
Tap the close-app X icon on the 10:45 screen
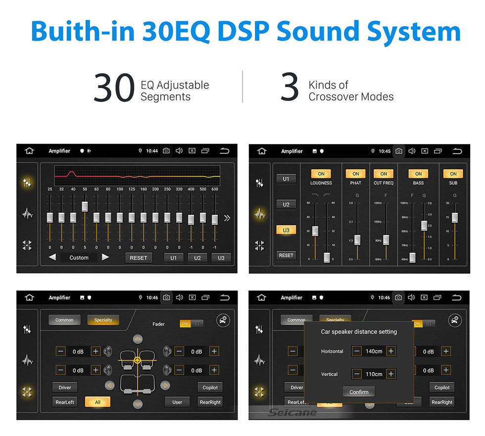425,151
